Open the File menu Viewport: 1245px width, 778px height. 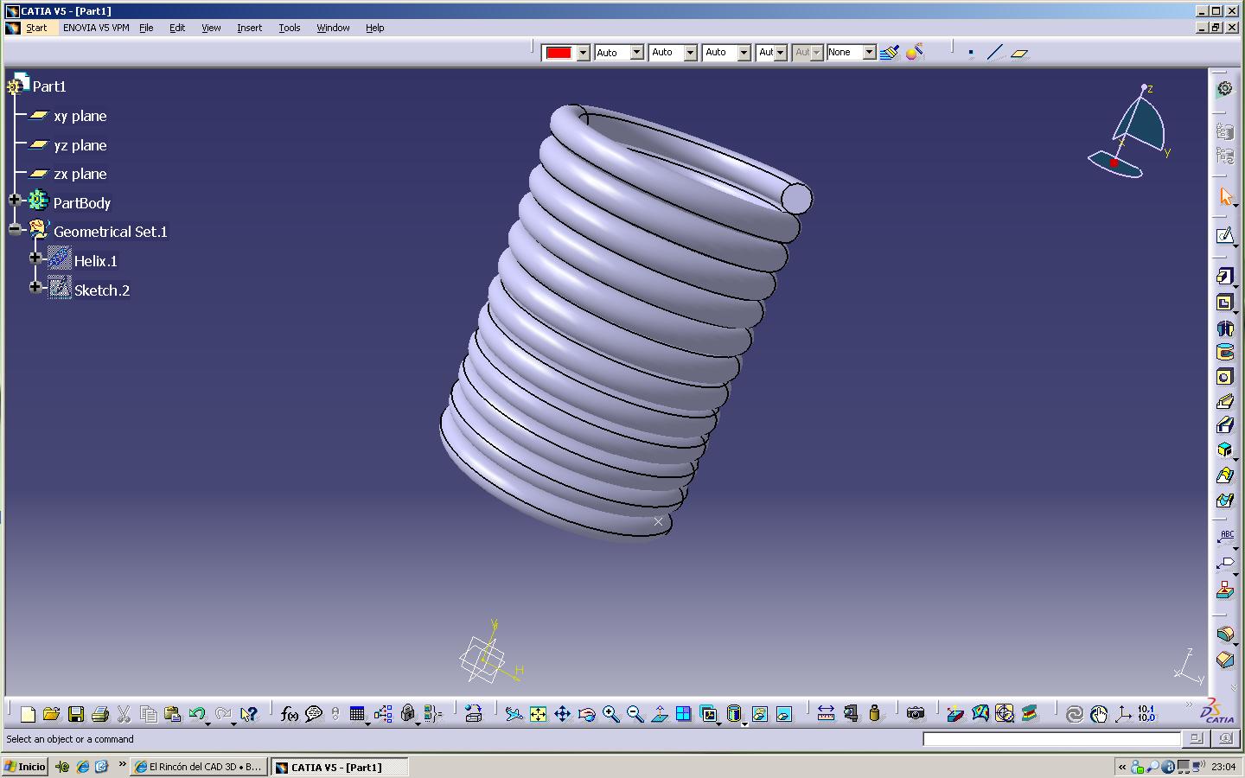pos(146,28)
